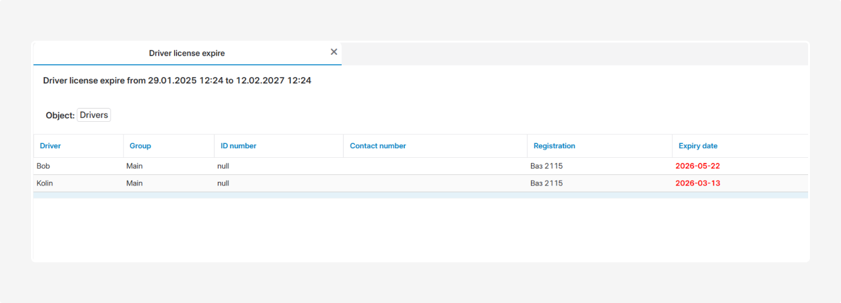Sort by Registration column header
Viewport: 841px width, 303px height.
coord(554,146)
